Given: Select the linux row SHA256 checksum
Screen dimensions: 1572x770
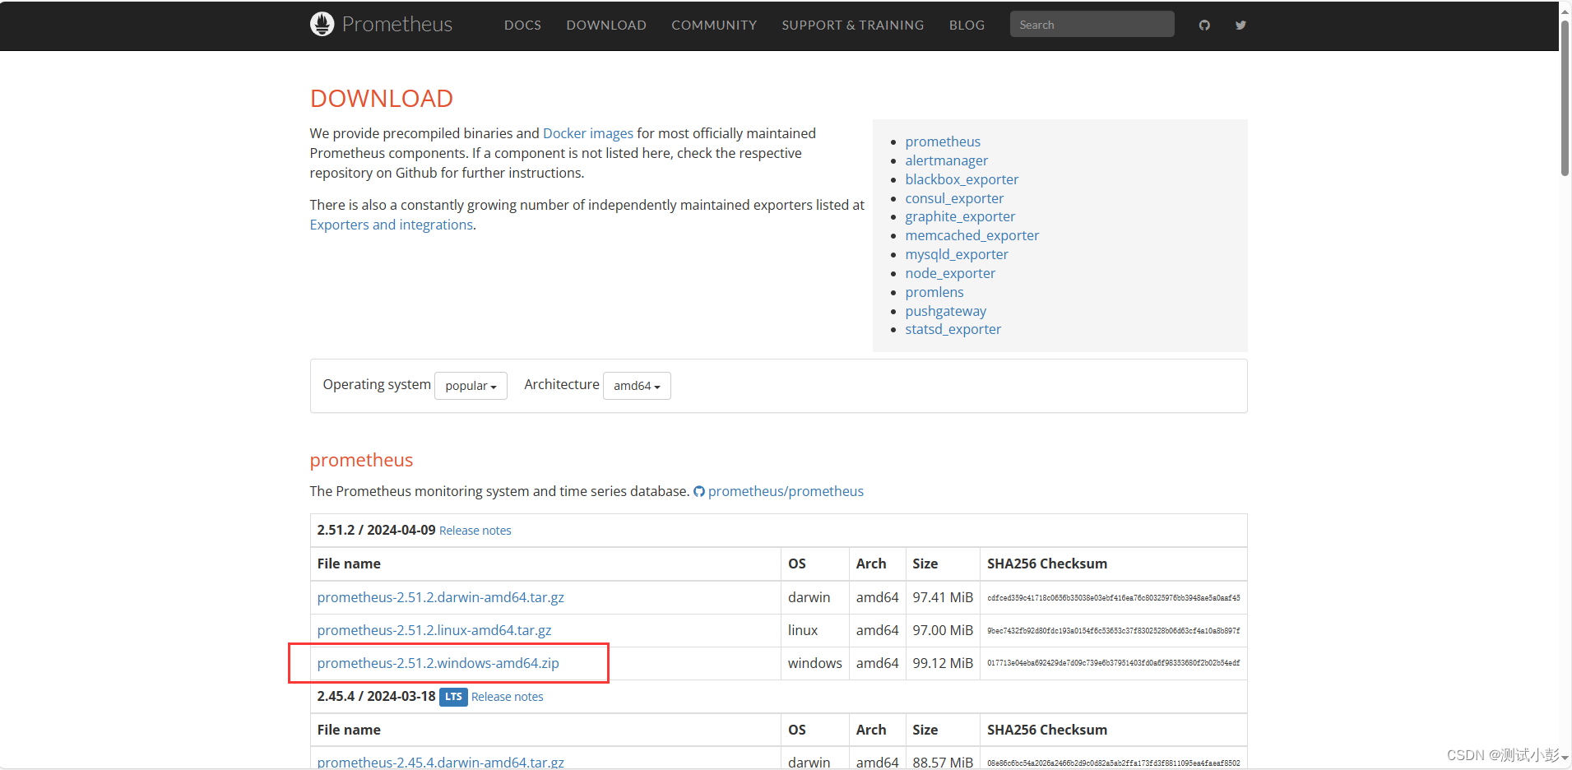Looking at the screenshot, I should (1113, 631).
